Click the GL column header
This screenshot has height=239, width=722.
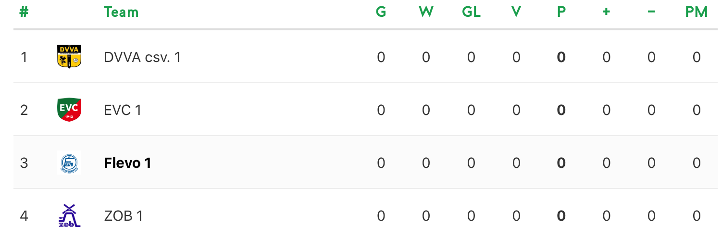point(471,12)
